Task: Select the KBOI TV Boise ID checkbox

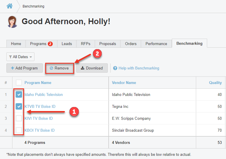Action: pos(19,130)
